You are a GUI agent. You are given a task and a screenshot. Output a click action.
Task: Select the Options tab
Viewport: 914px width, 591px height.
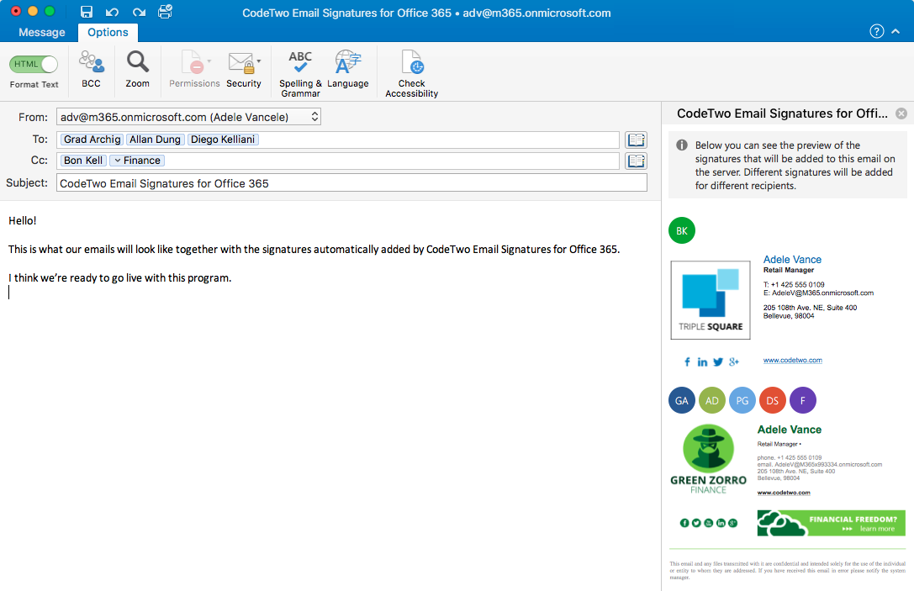tap(108, 32)
